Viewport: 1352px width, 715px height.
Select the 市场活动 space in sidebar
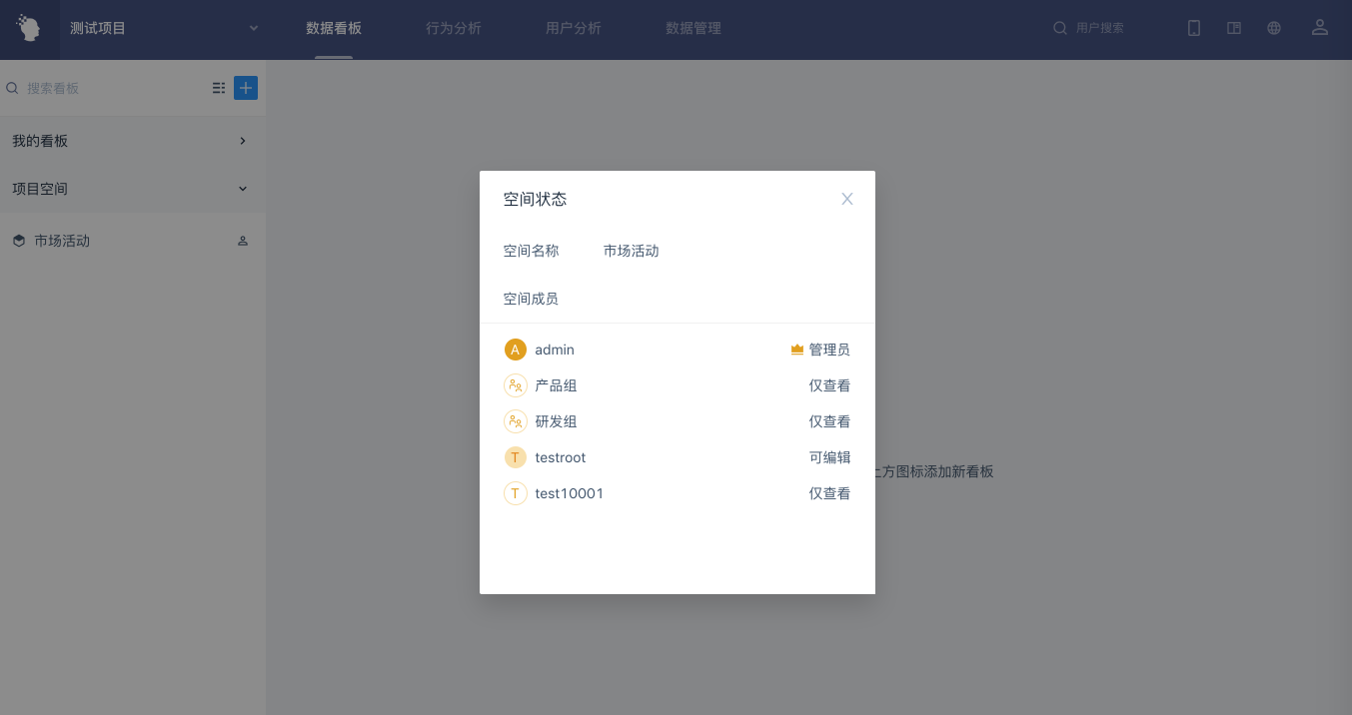[x=62, y=241]
